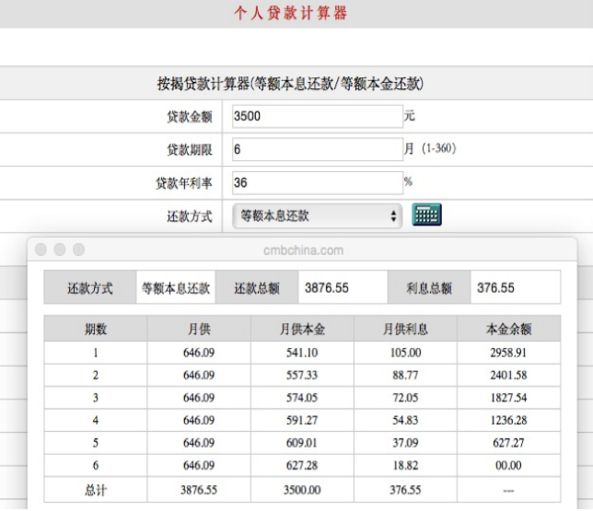Image resolution: width=593 pixels, height=511 pixels.
Task: Select the 本金余额 column header
Action: pos(508,329)
